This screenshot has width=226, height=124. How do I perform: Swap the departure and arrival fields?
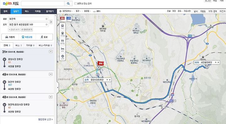[51, 22]
